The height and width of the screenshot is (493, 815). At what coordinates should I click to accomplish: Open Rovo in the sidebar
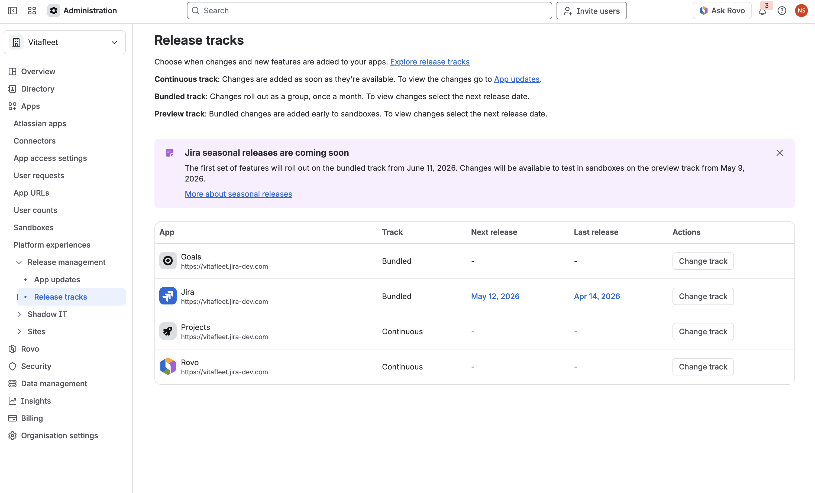coord(65,349)
